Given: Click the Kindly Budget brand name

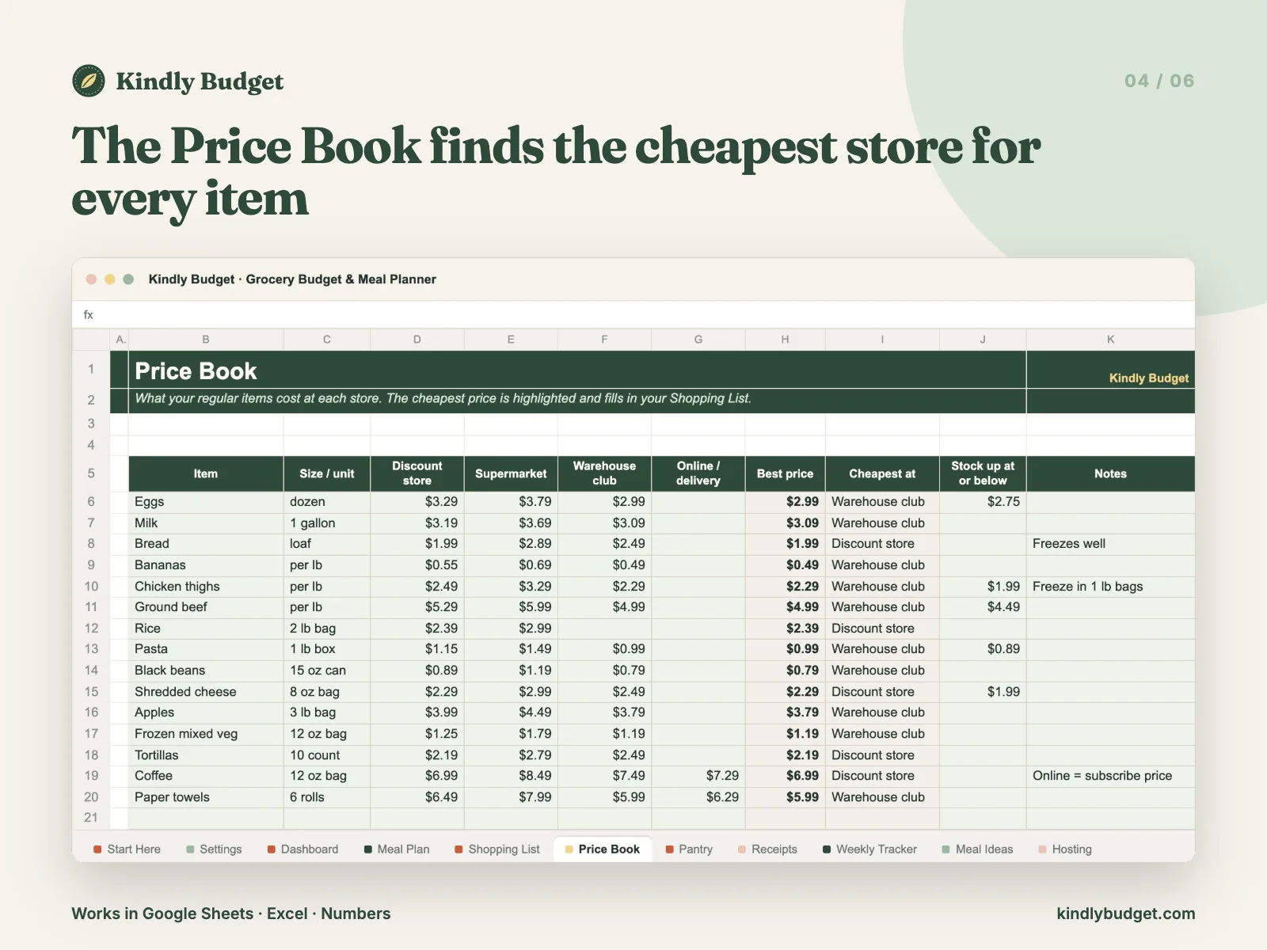Looking at the screenshot, I should pyautogui.click(x=200, y=82).
